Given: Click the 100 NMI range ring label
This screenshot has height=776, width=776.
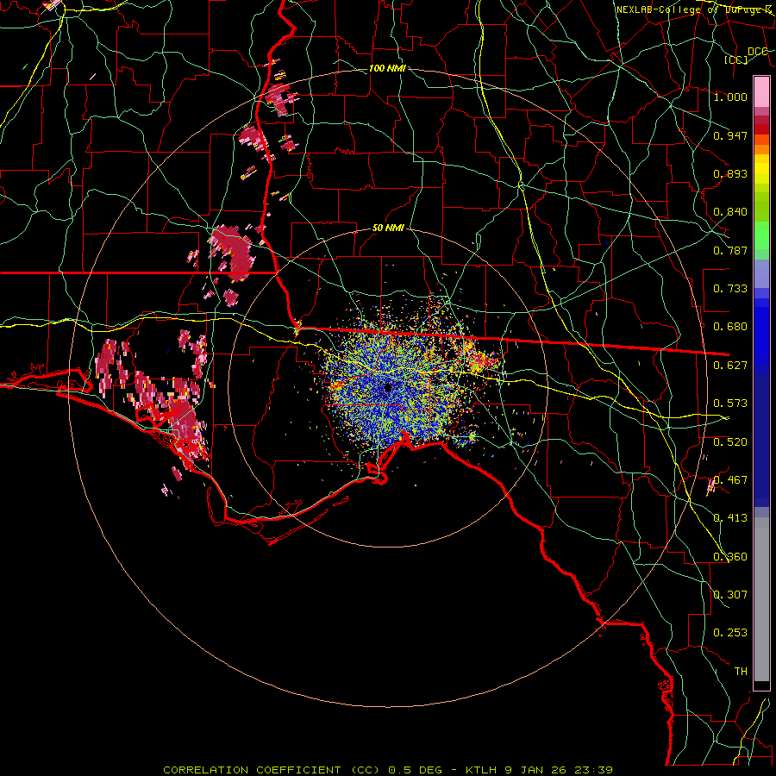Looking at the screenshot, I should 387,68.
